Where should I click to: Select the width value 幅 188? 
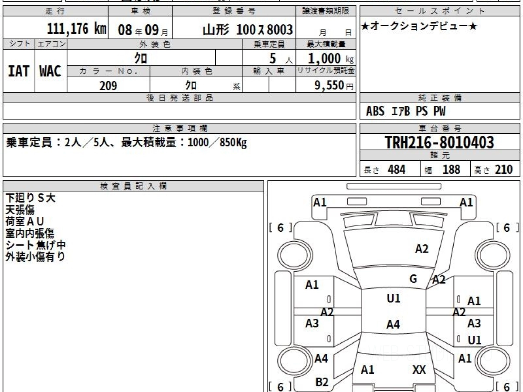pos(443,170)
